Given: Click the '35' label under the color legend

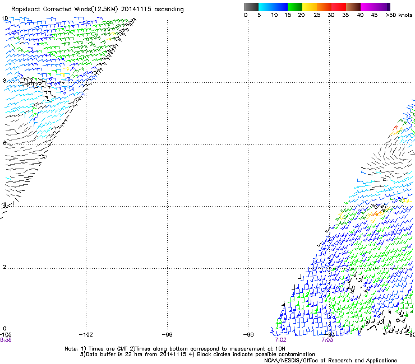Looking at the screenshot, I should coord(345,15).
